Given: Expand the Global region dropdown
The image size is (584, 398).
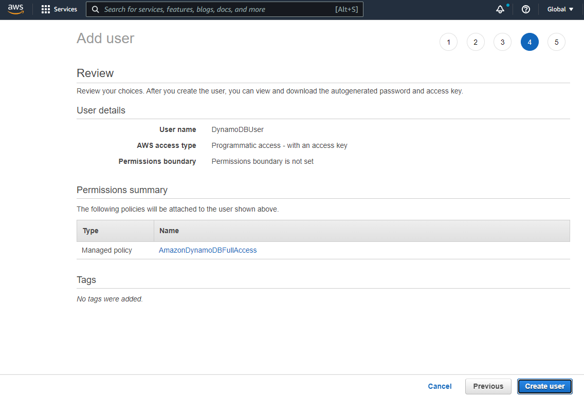Looking at the screenshot, I should coord(560,9).
